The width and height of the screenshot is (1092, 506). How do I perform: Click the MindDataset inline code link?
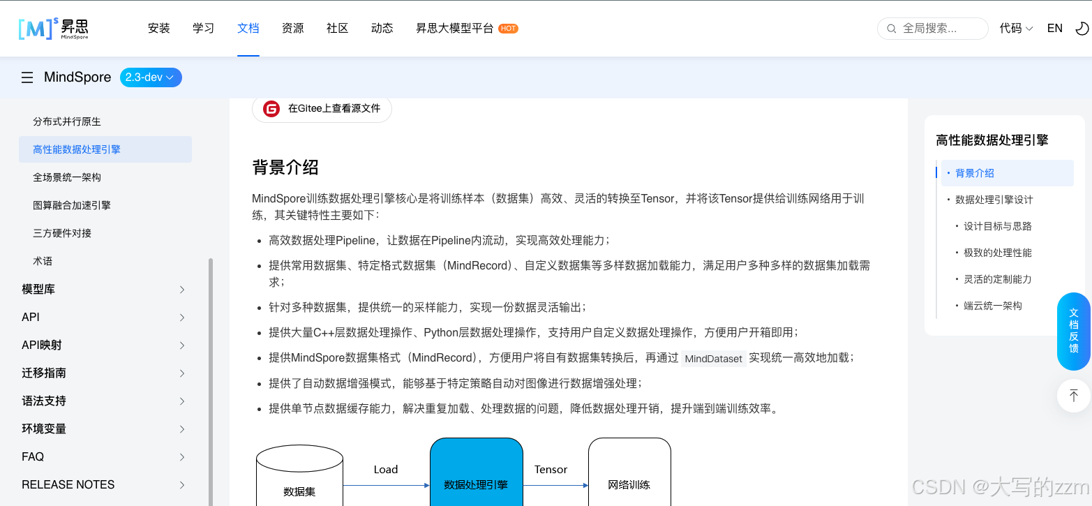(714, 359)
